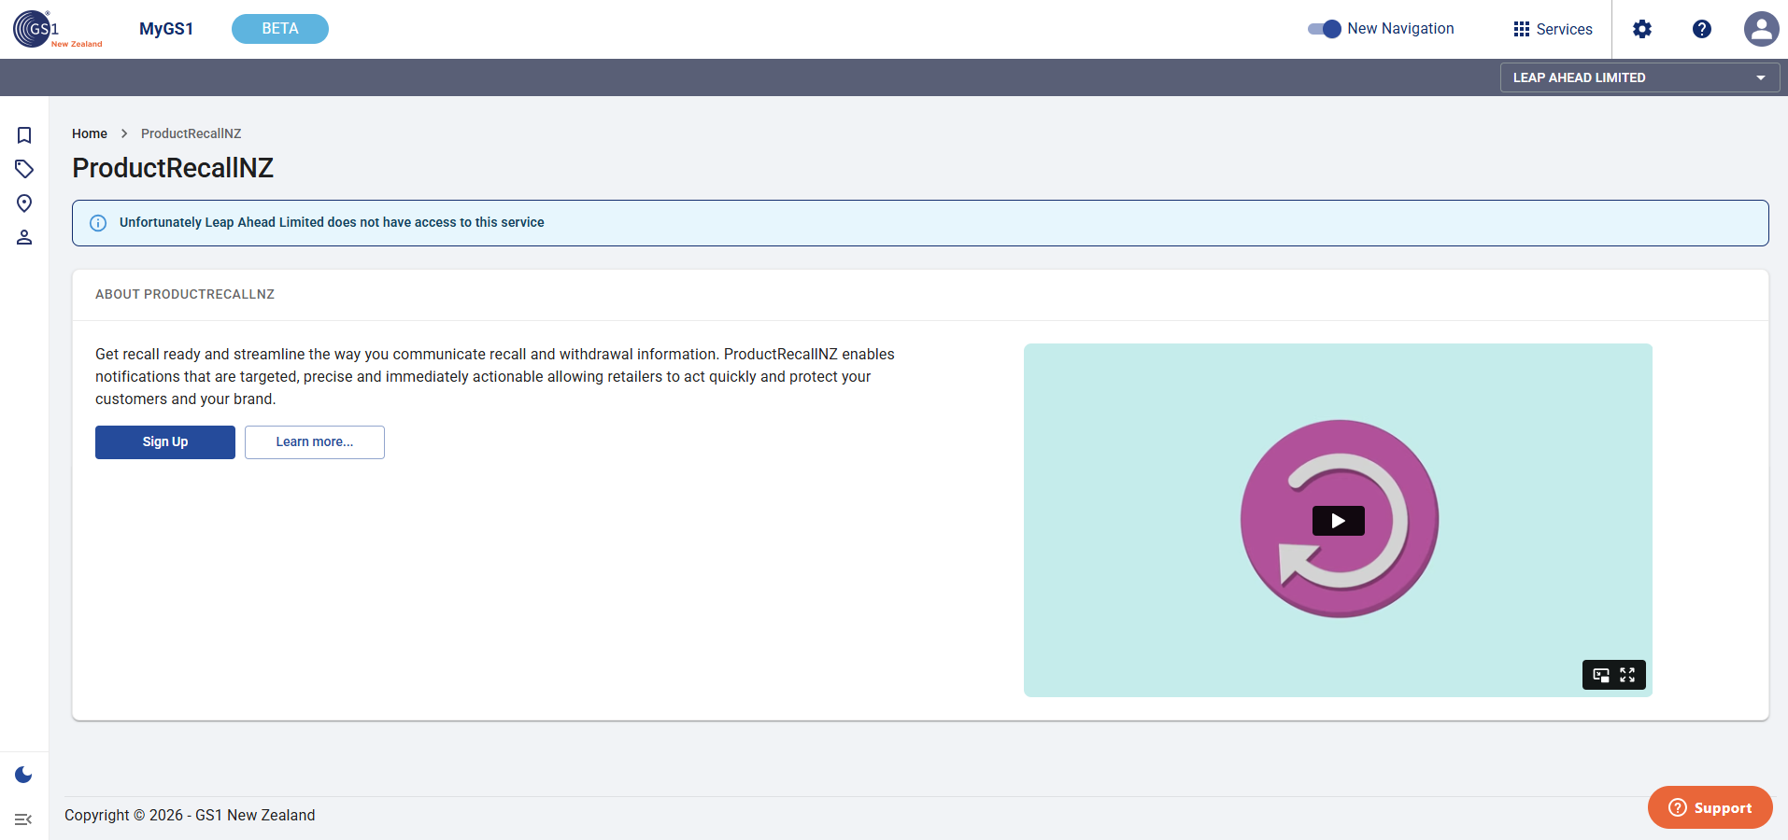Click the ProductRecallNZ page heading
This screenshot has height=840, width=1788.
click(x=173, y=168)
